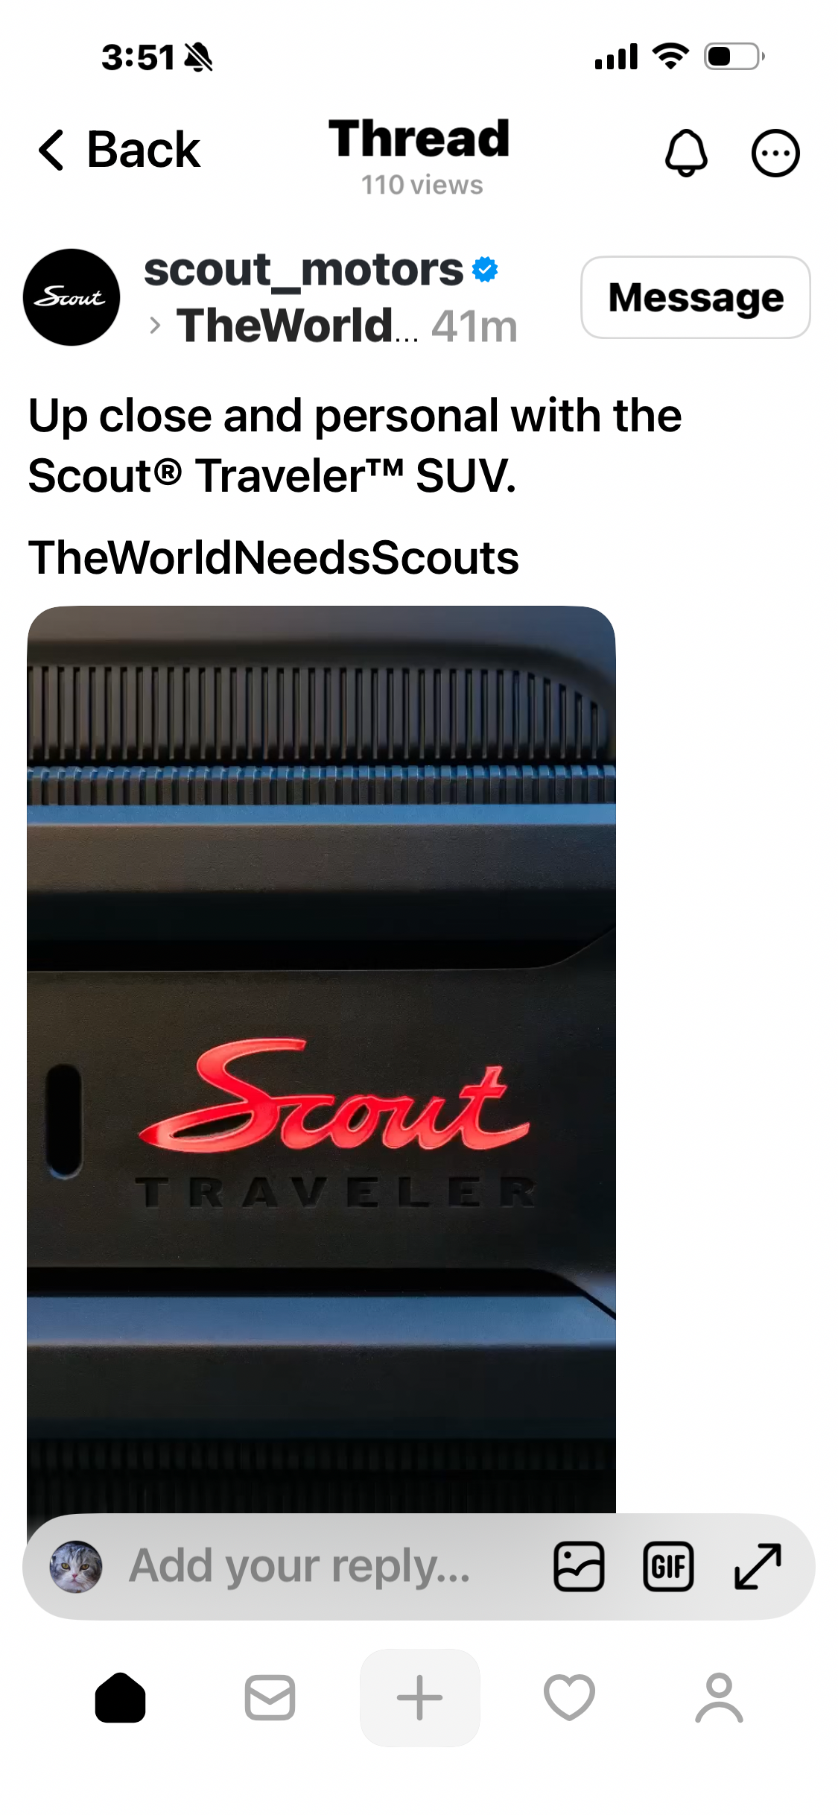Open the Scout Traveler photo
This screenshot has height=1815, width=838.
pyautogui.click(x=321, y=1059)
